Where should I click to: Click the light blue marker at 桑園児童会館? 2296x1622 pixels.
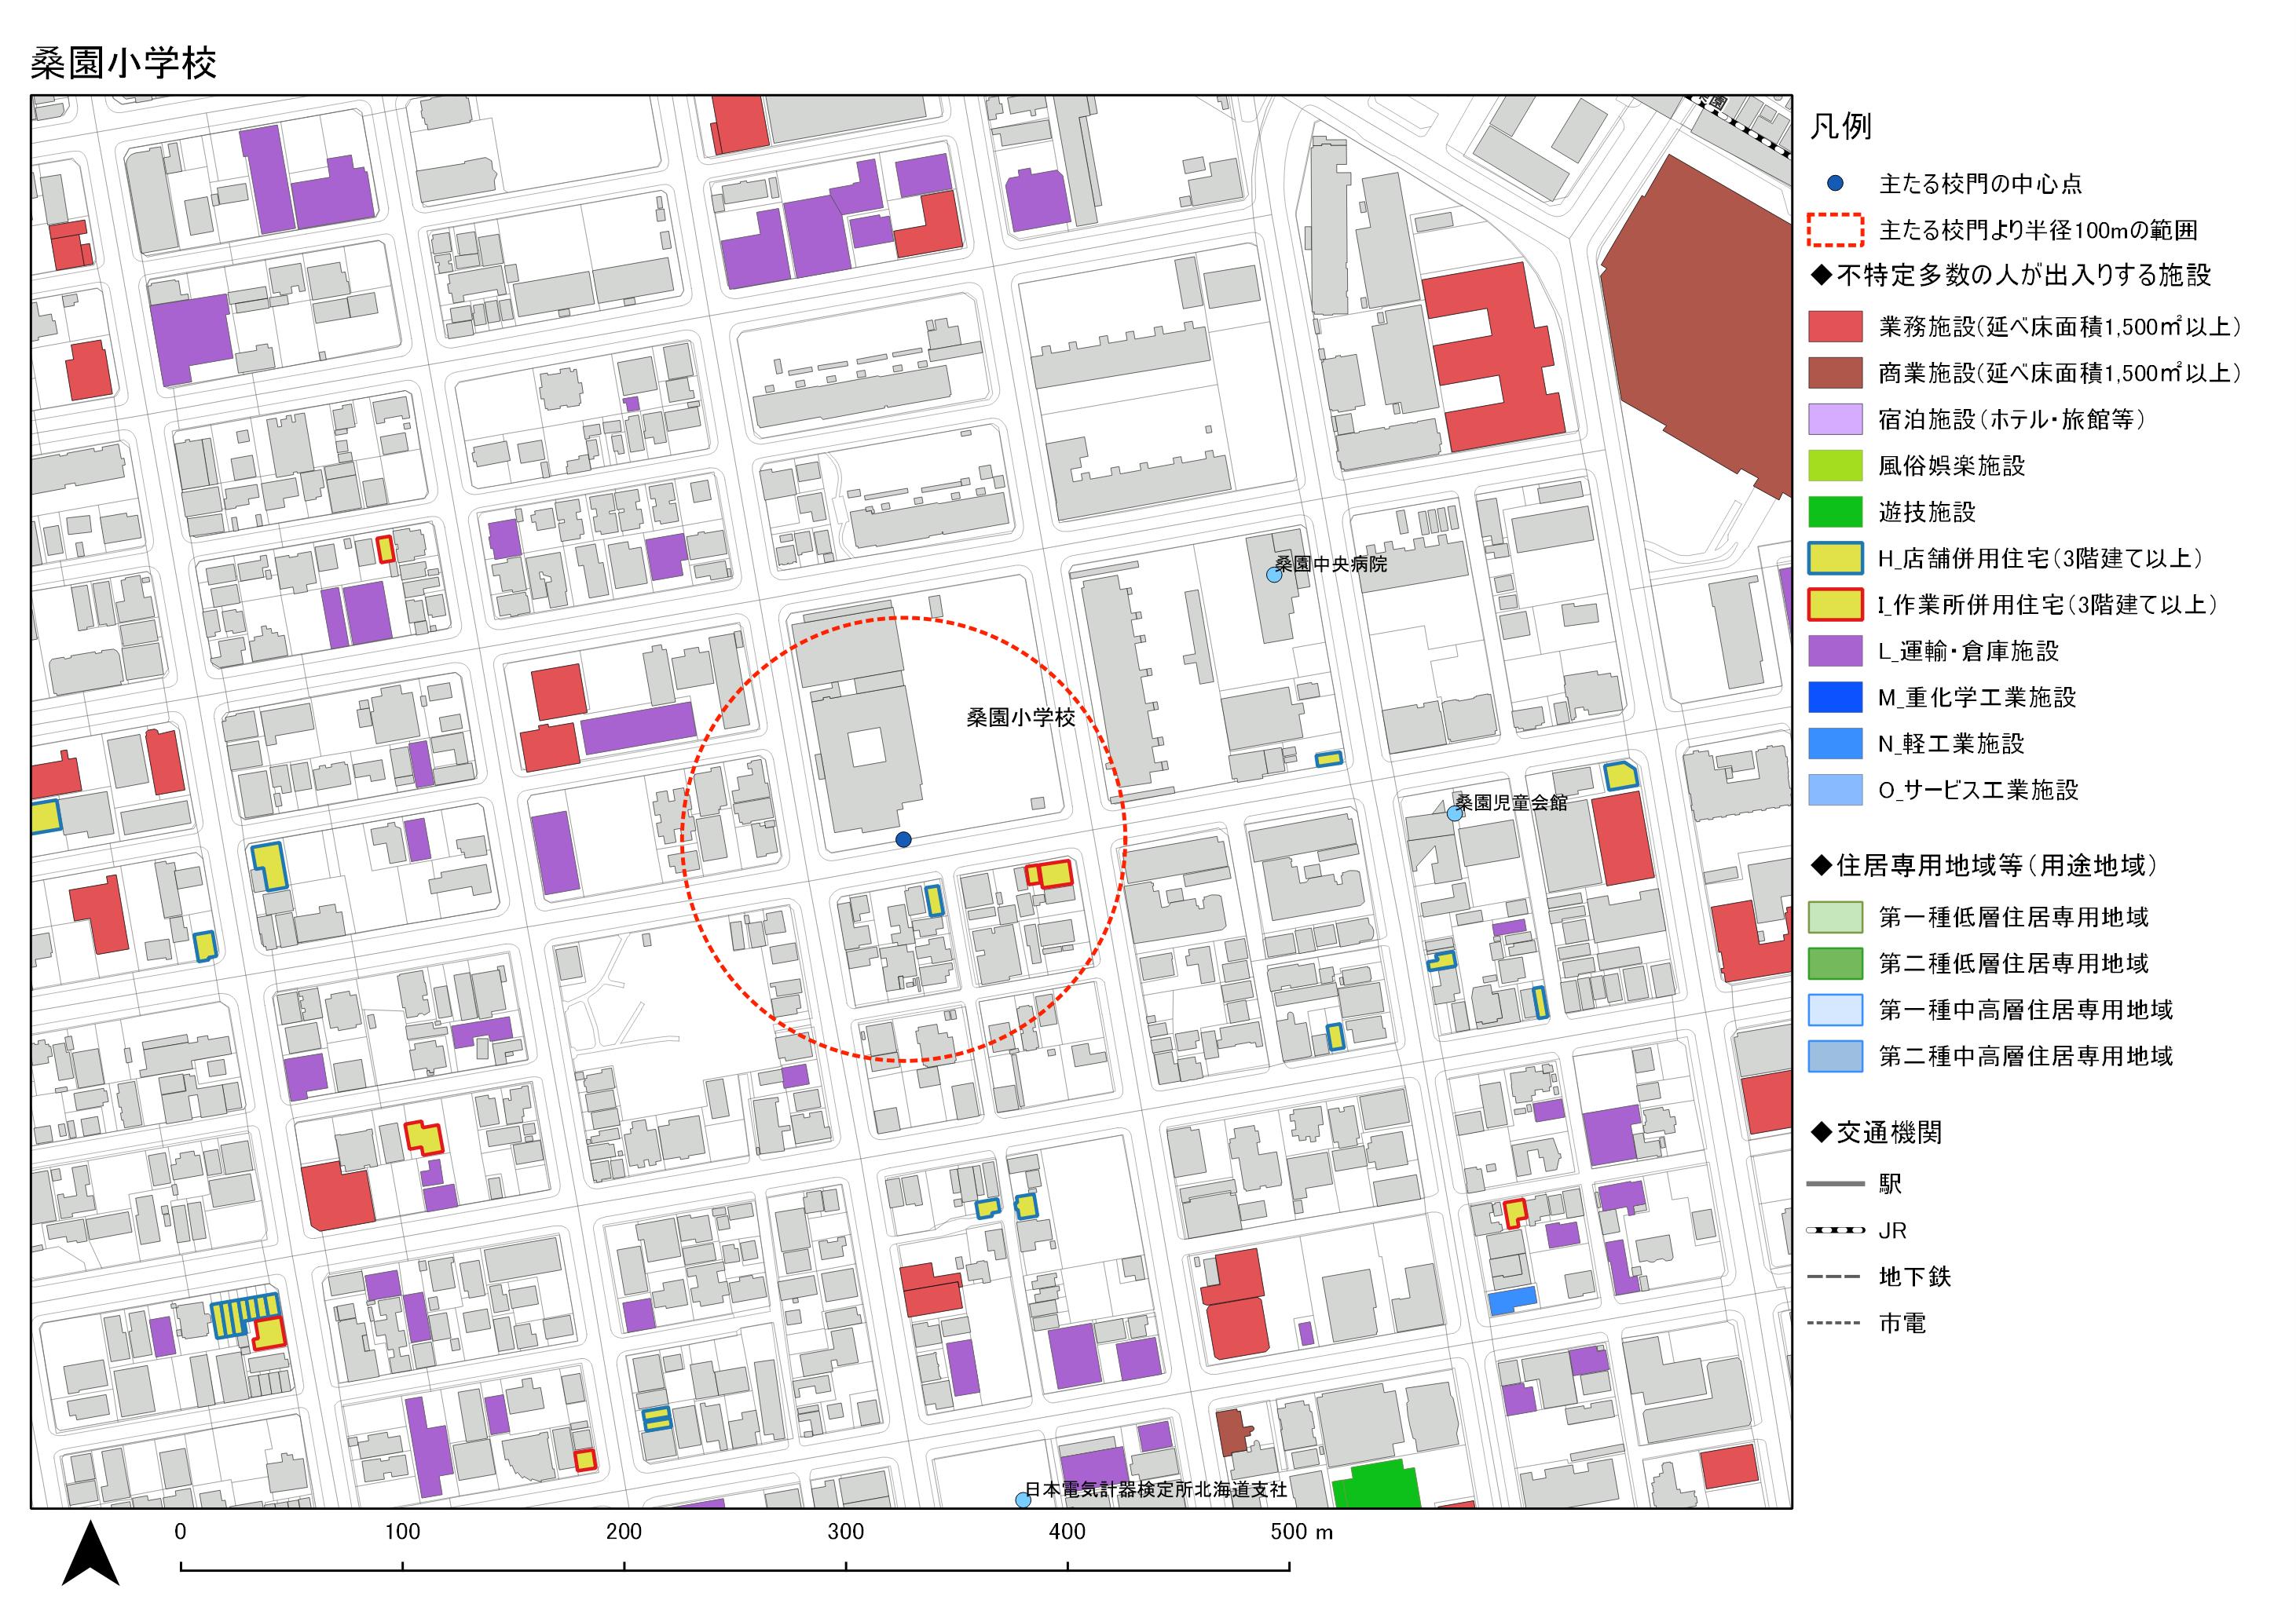click(x=1454, y=813)
